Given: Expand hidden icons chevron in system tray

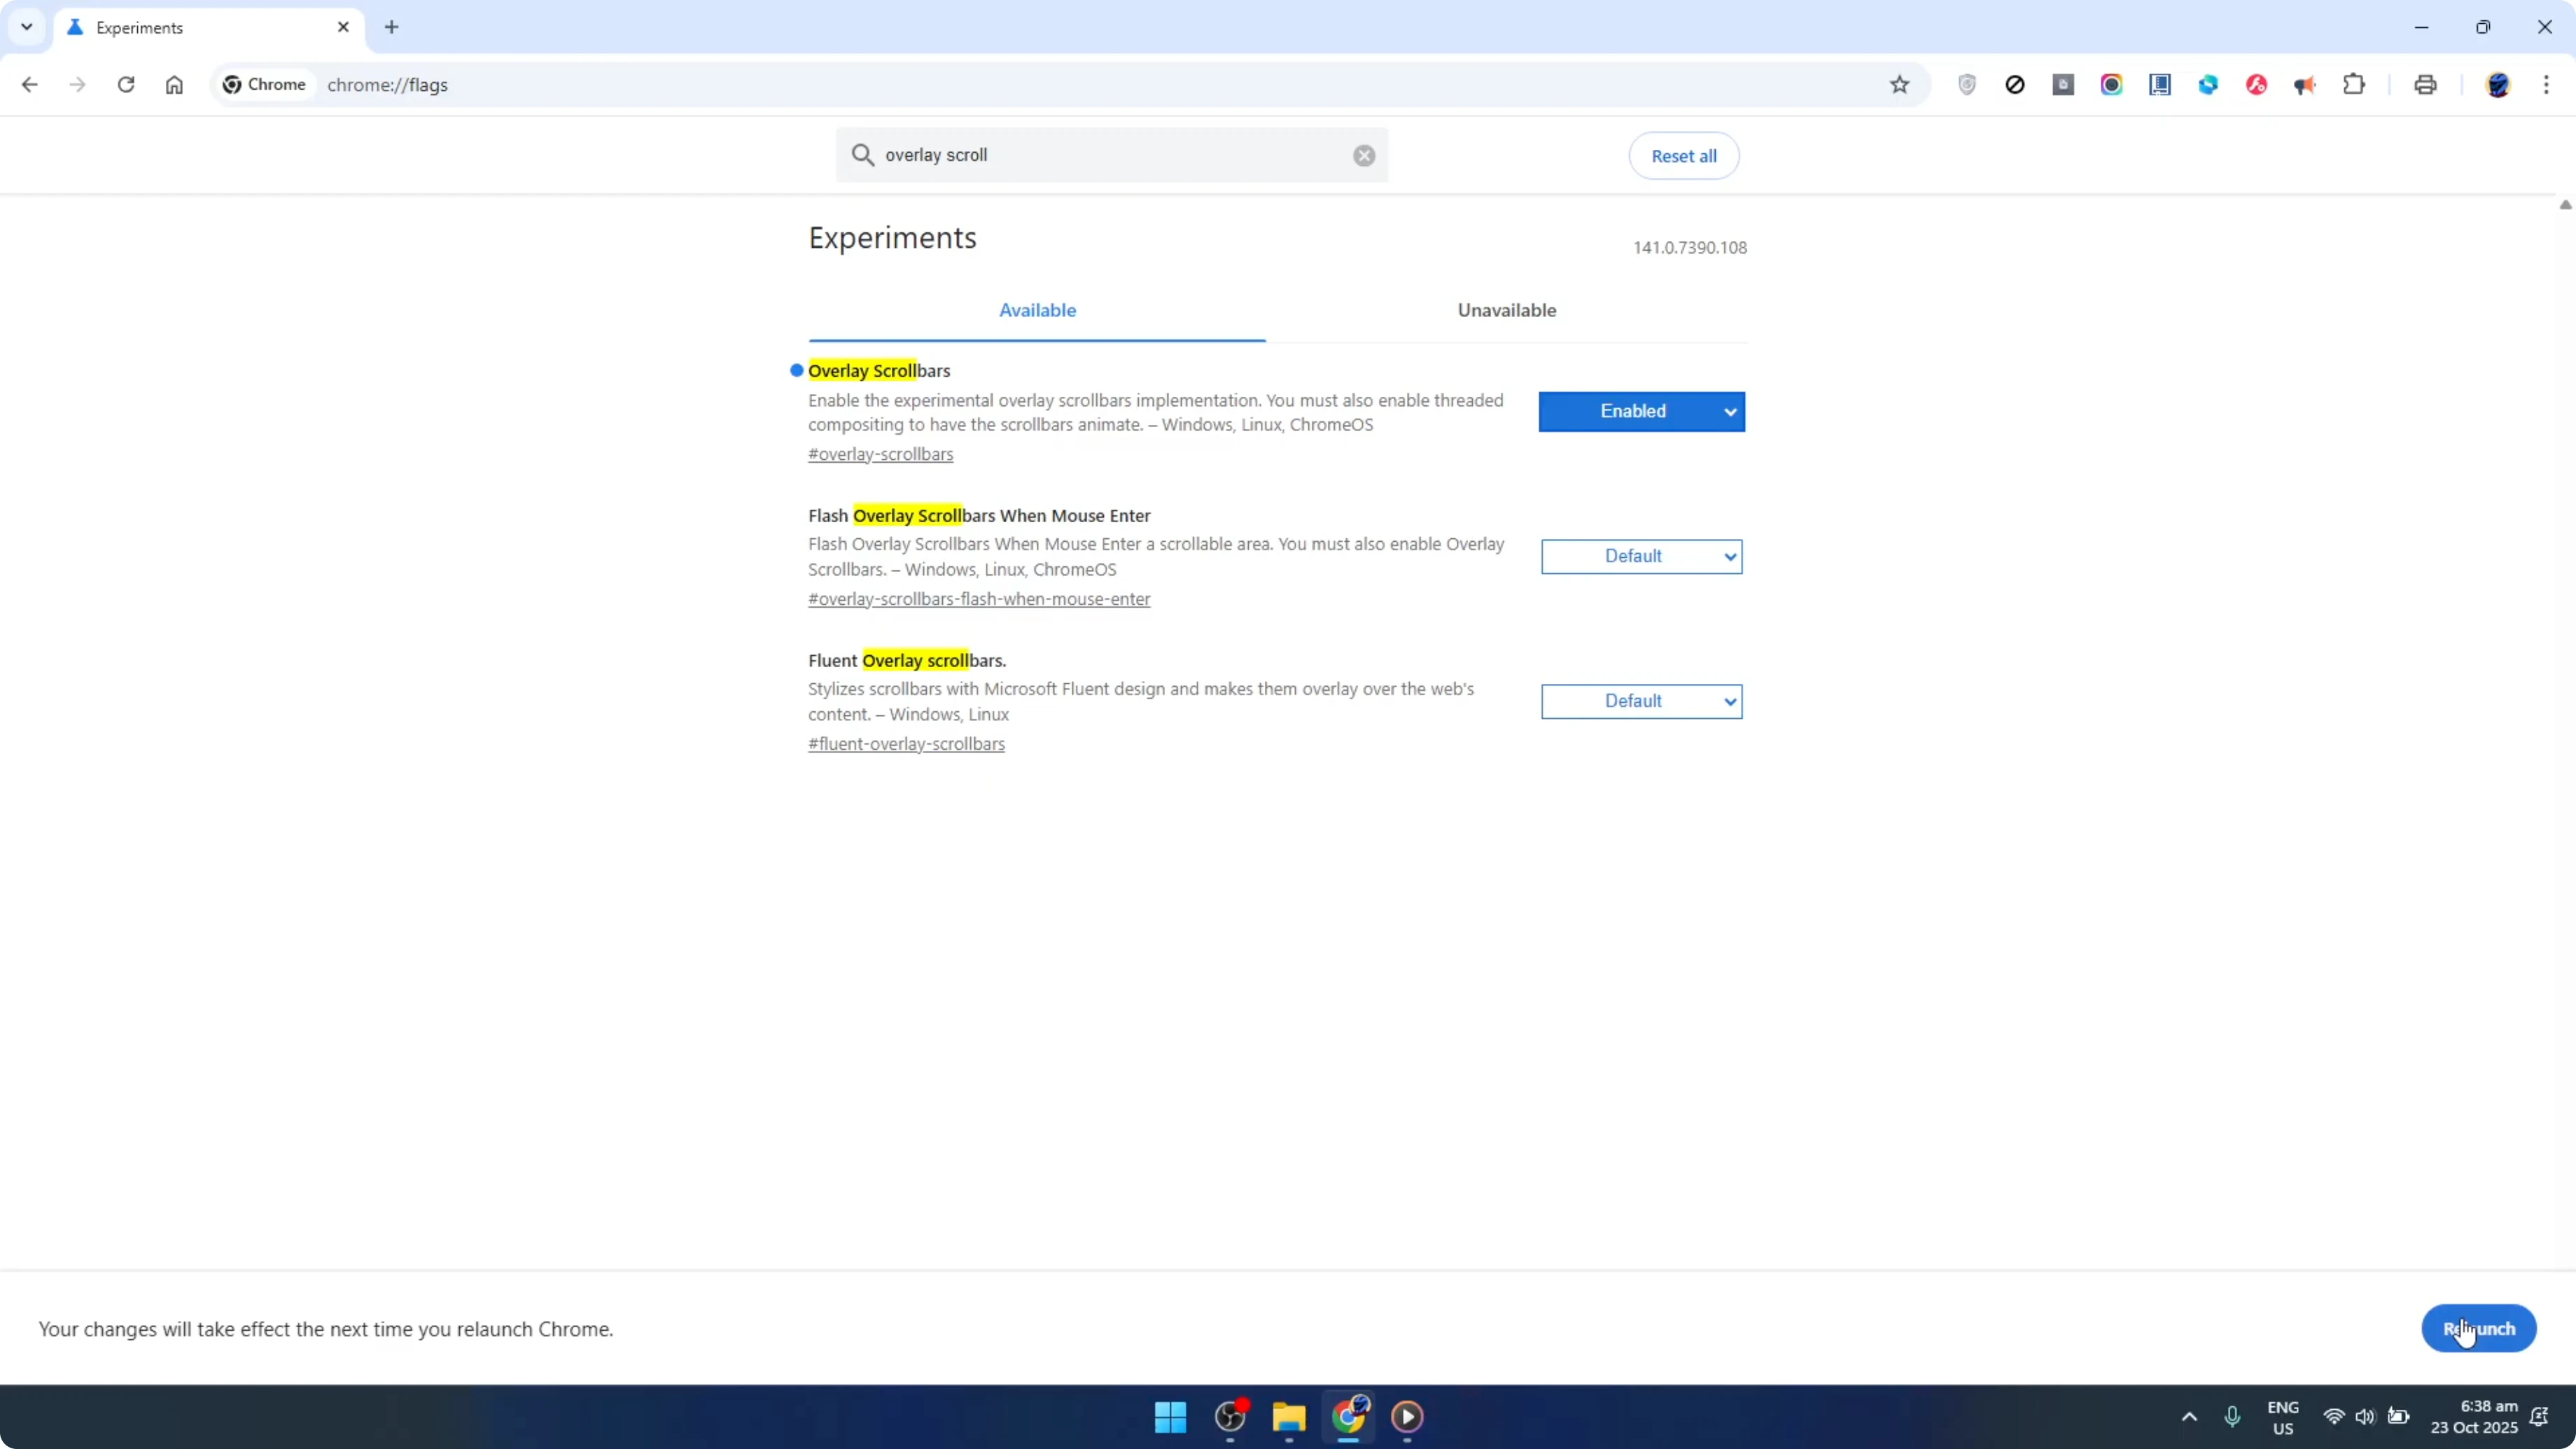Looking at the screenshot, I should coord(2189,1417).
